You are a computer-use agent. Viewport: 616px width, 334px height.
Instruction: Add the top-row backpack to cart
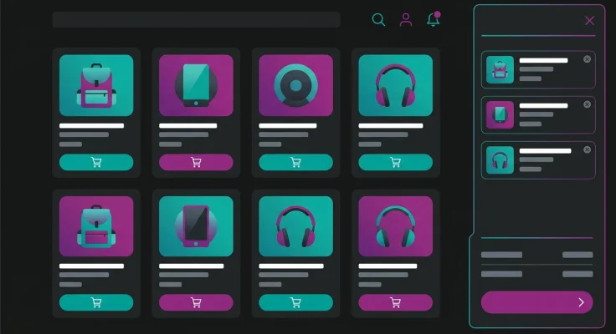tap(96, 162)
